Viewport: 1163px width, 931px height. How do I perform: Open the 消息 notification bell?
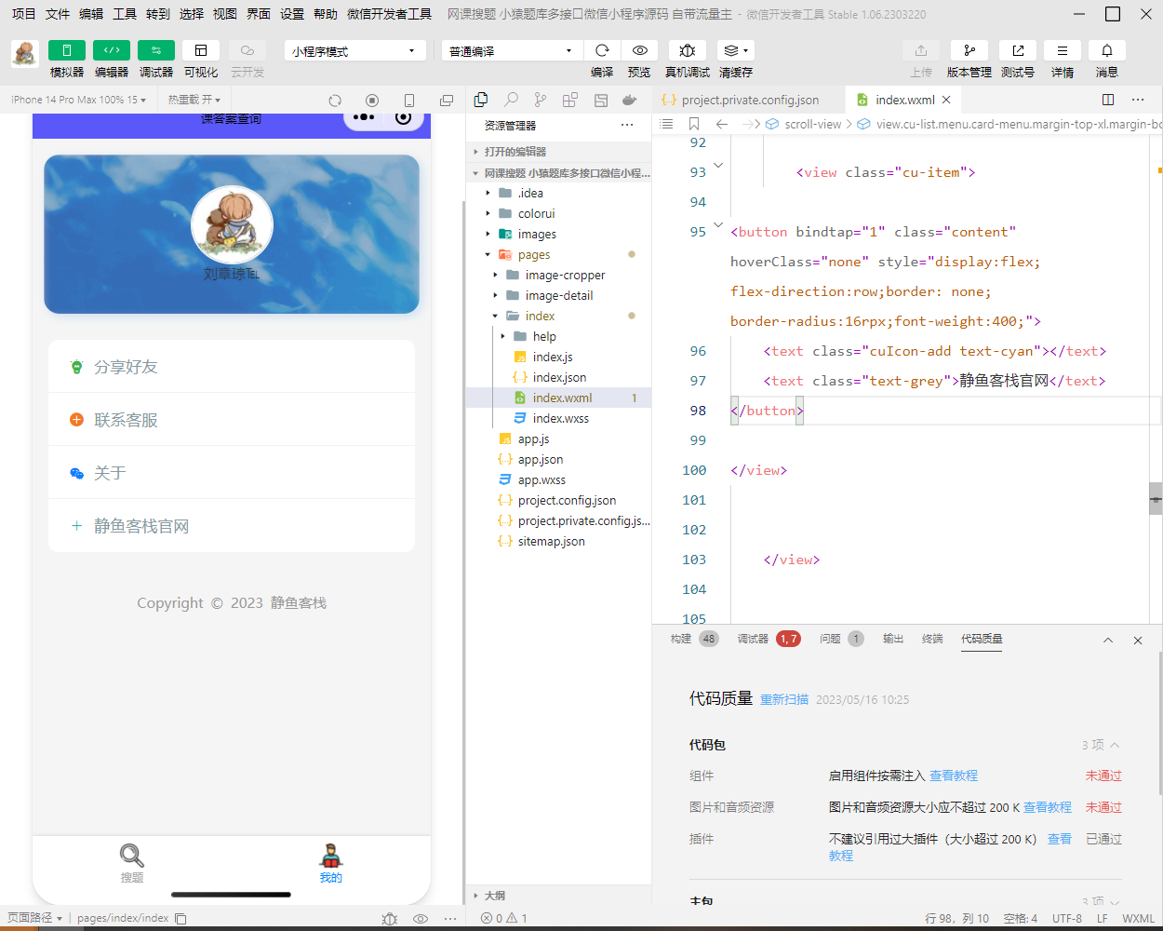tap(1106, 50)
